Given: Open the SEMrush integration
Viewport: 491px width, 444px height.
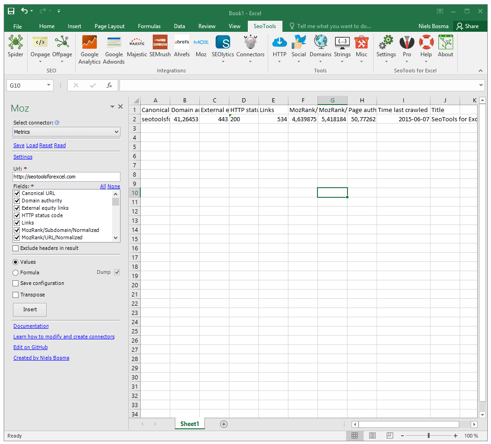Looking at the screenshot, I should click(x=160, y=44).
